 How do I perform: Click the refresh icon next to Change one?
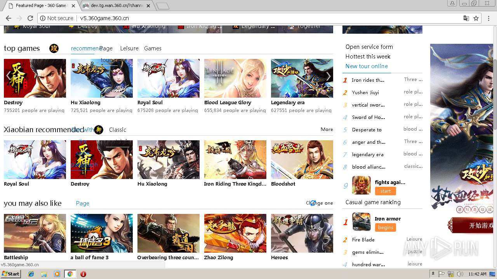coord(313,203)
